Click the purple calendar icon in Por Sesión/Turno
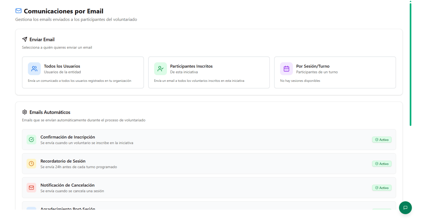The height and width of the screenshot is (220, 427). click(286, 69)
